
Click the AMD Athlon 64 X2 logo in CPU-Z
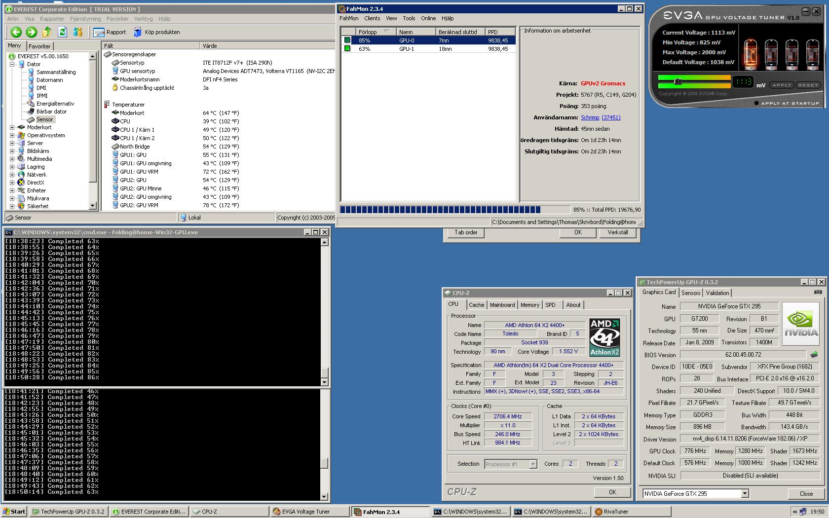pyautogui.click(x=604, y=337)
